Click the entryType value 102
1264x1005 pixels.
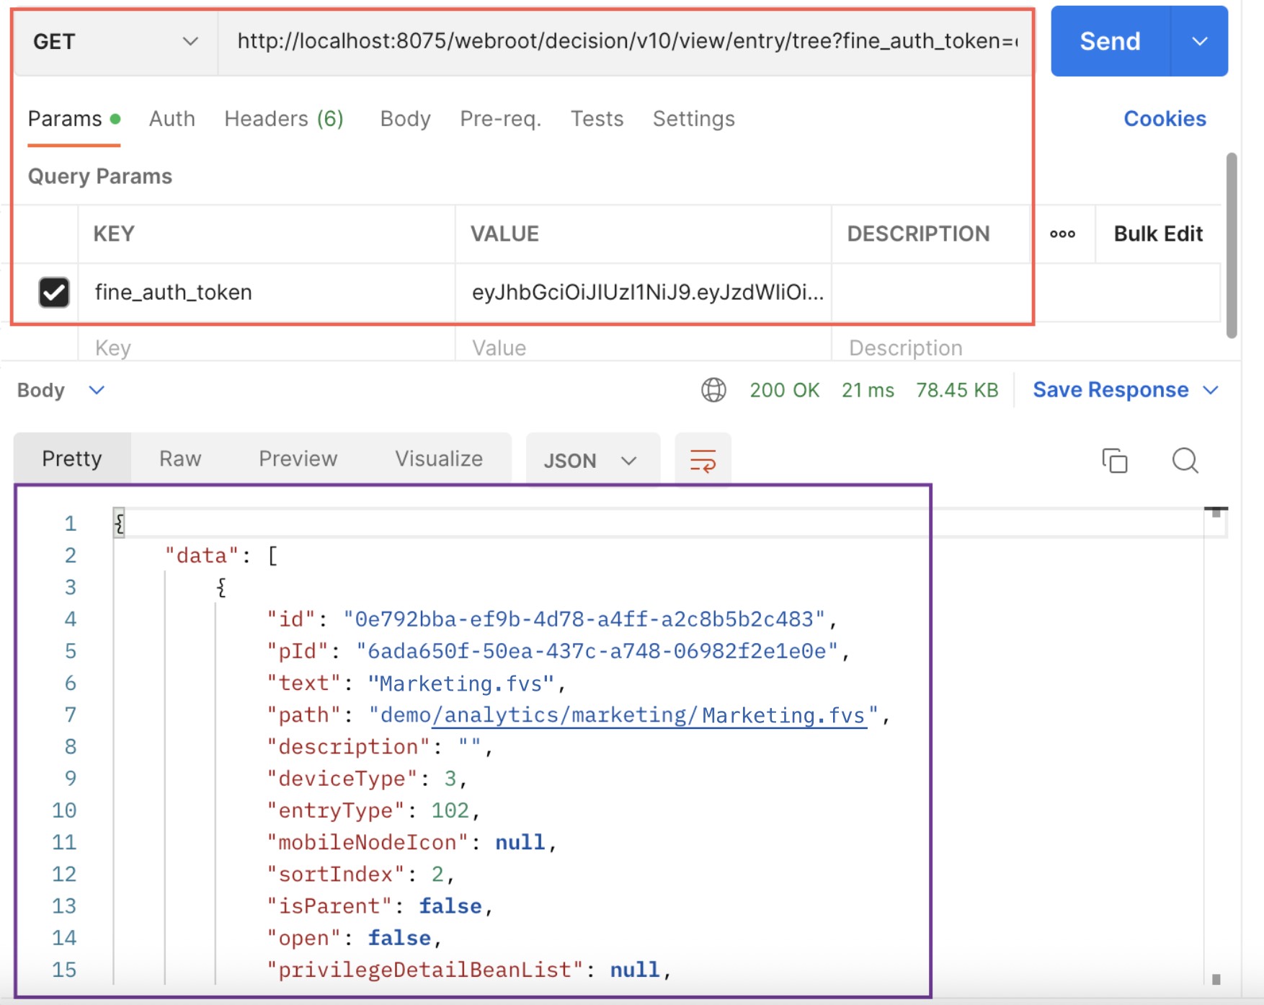[450, 810]
